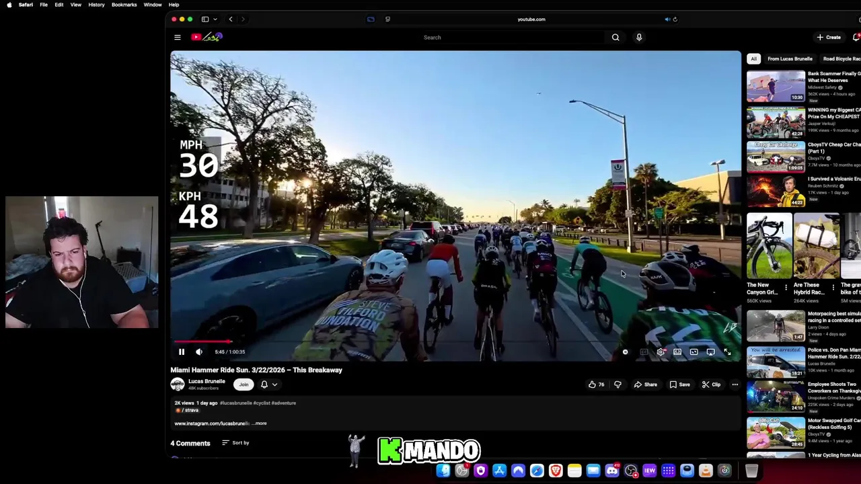Reload page with Safari refresh icon
Image resolution: width=861 pixels, height=484 pixels.
(675, 19)
